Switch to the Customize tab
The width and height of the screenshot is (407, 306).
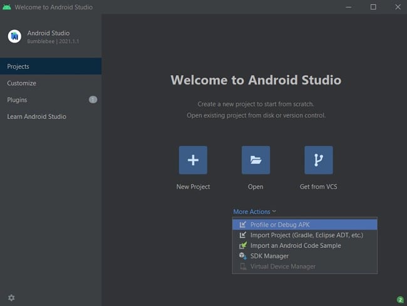point(51,83)
